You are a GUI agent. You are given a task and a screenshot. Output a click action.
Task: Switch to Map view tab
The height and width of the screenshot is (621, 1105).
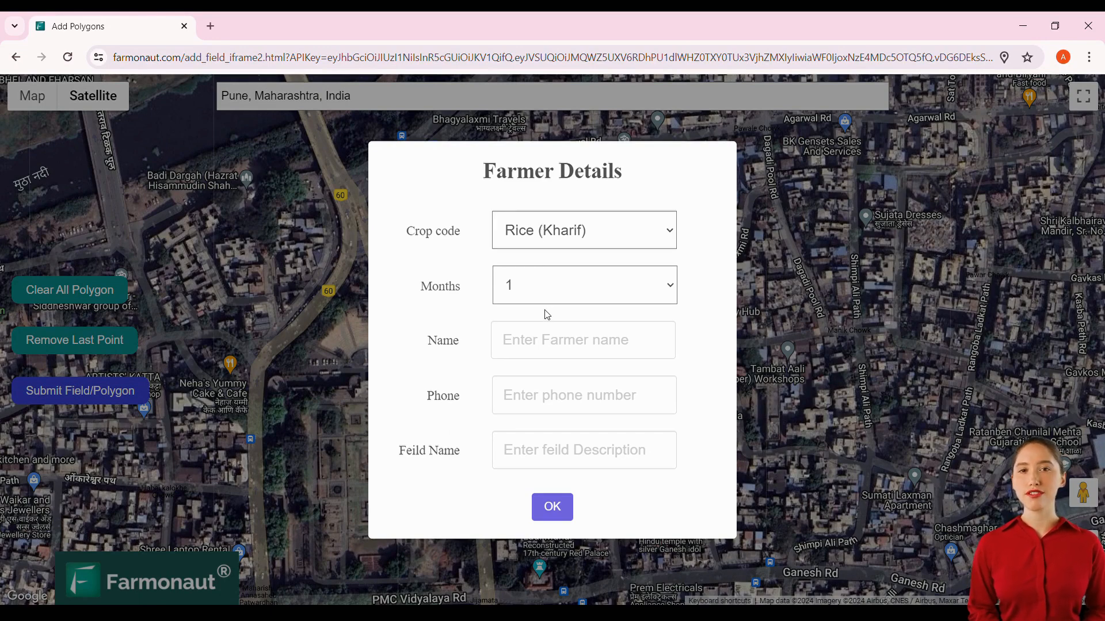click(32, 95)
